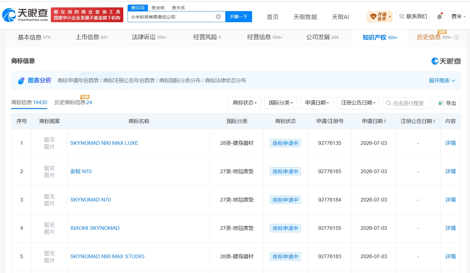Open 详情 for application 92776135

450,143
